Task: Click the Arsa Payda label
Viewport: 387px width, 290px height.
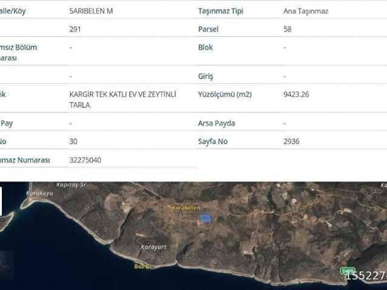Action: pyautogui.click(x=216, y=123)
